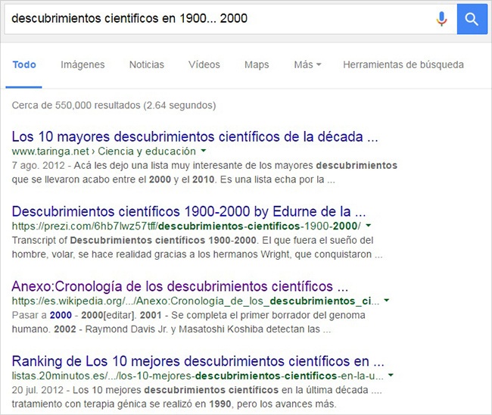Image resolution: width=492 pixels, height=415 pixels.
Task: Select the Todo tab
Action: coord(24,64)
